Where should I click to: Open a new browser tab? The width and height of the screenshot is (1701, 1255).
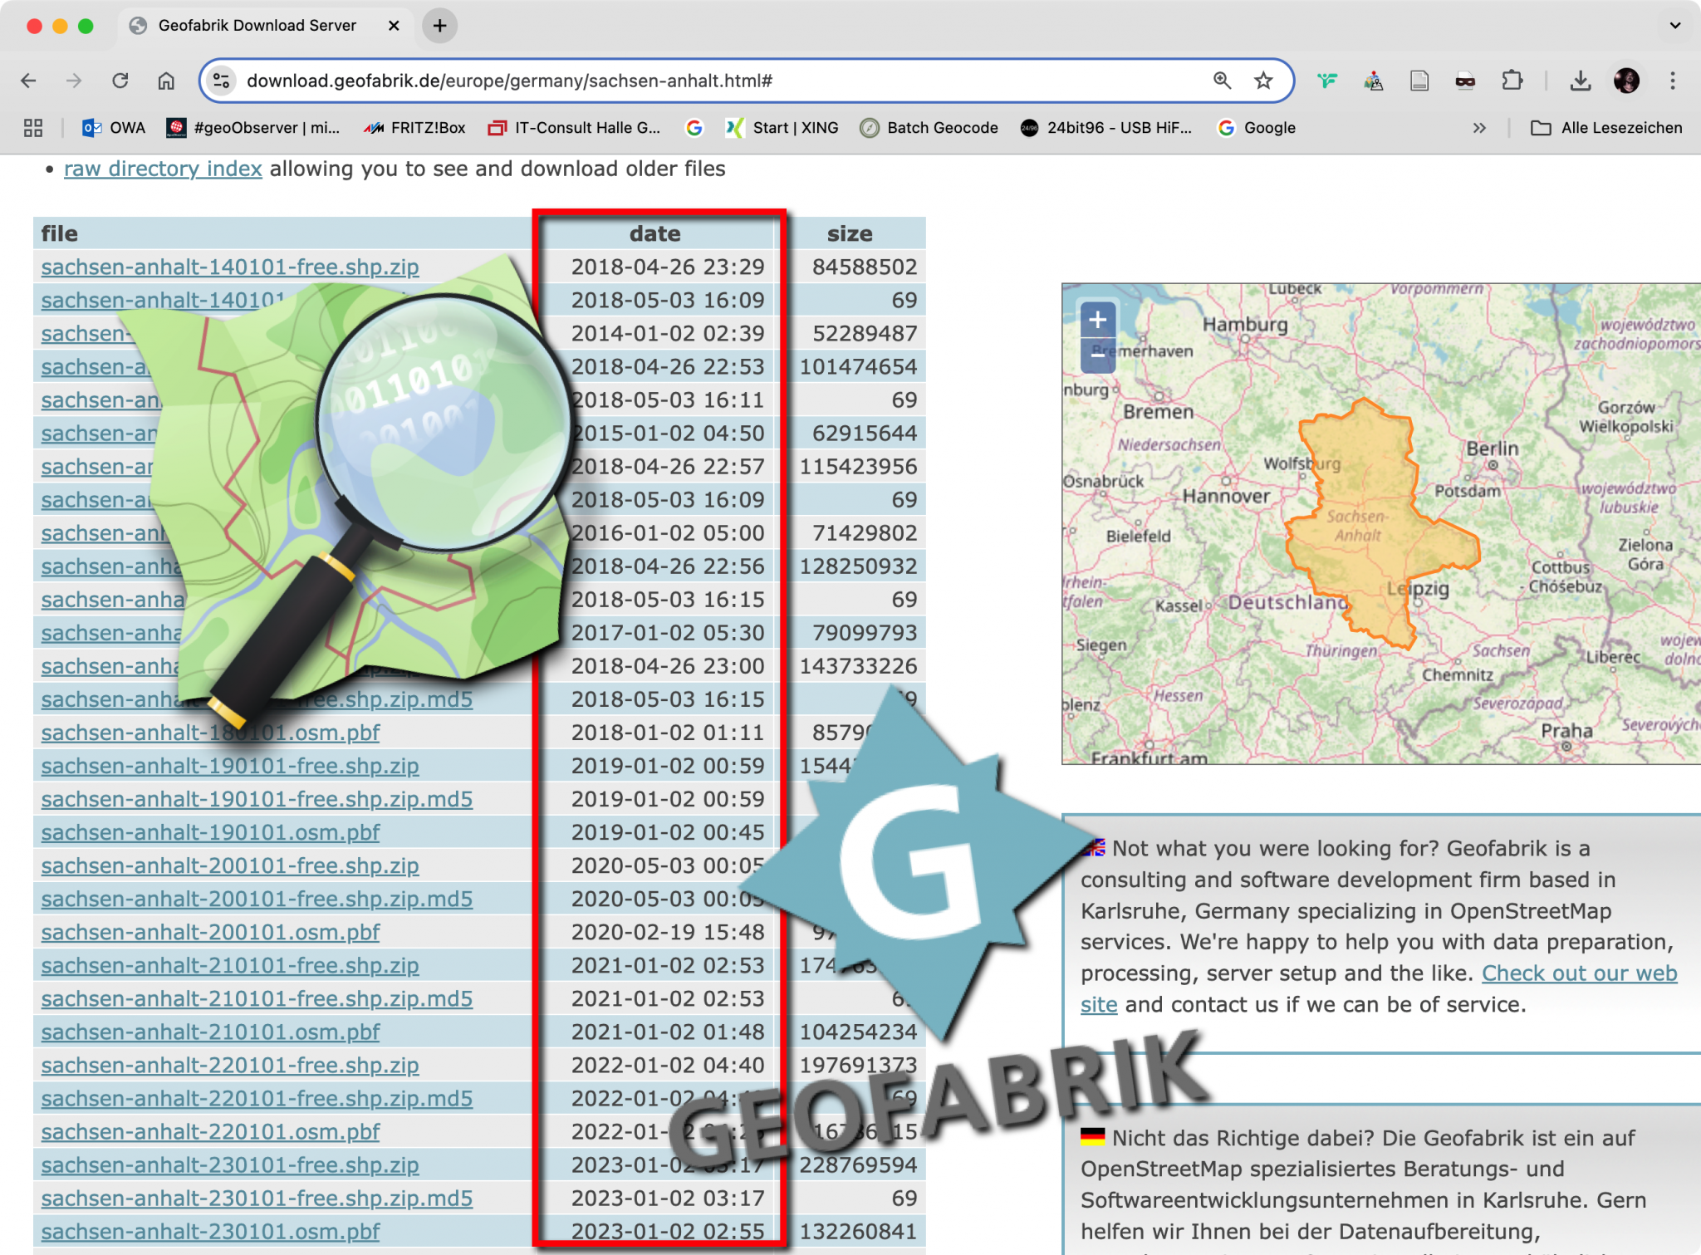coord(440,26)
